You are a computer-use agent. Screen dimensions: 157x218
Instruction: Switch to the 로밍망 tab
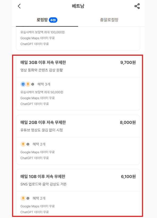(47, 20)
